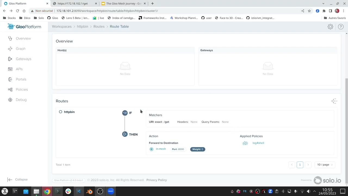This screenshot has height=196, width=348.
Task: Go to Routes breadcrumb
Action: coord(99,26)
